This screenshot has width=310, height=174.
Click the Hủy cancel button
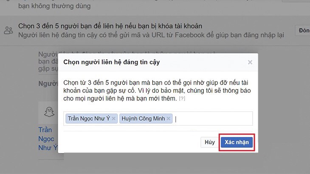coord(209,142)
